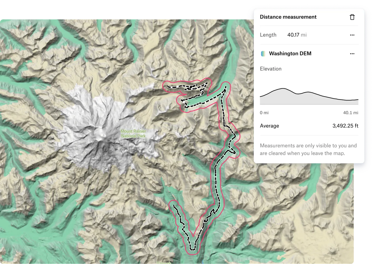Click the Length label in the panel
The height and width of the screenshot is (264, 374).
[268, 35]
